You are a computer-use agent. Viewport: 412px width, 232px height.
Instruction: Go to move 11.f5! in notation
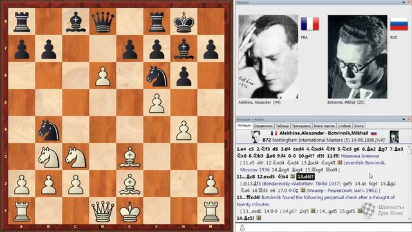coord(333,156)
